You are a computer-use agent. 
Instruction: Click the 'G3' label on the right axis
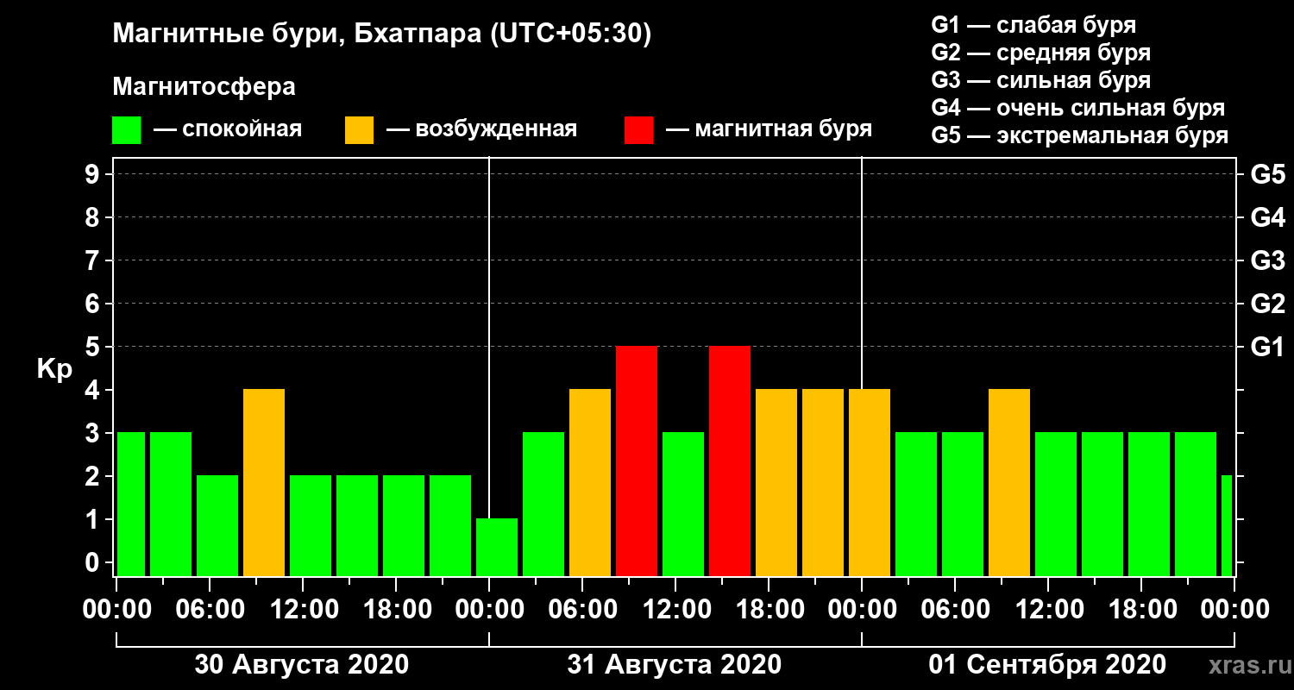tap(1267, 260)
